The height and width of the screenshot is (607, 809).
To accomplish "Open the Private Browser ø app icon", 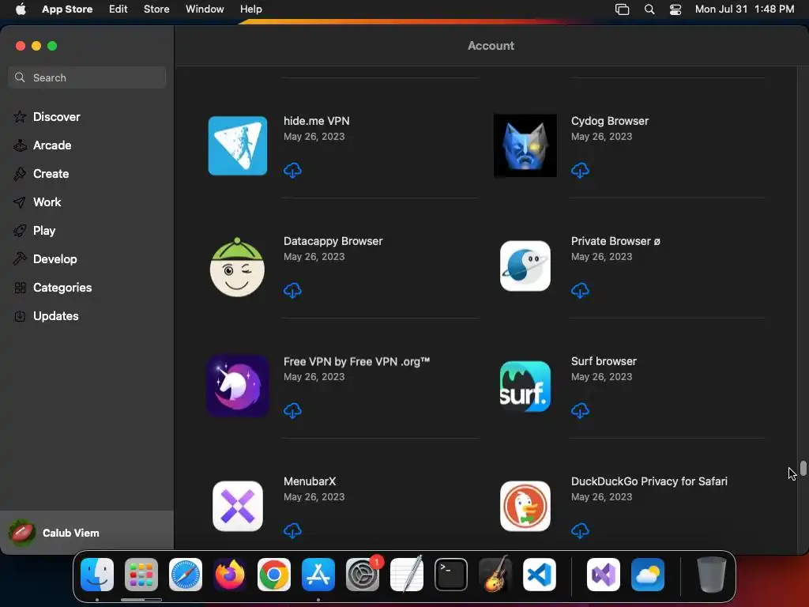I will coord(525,266).
